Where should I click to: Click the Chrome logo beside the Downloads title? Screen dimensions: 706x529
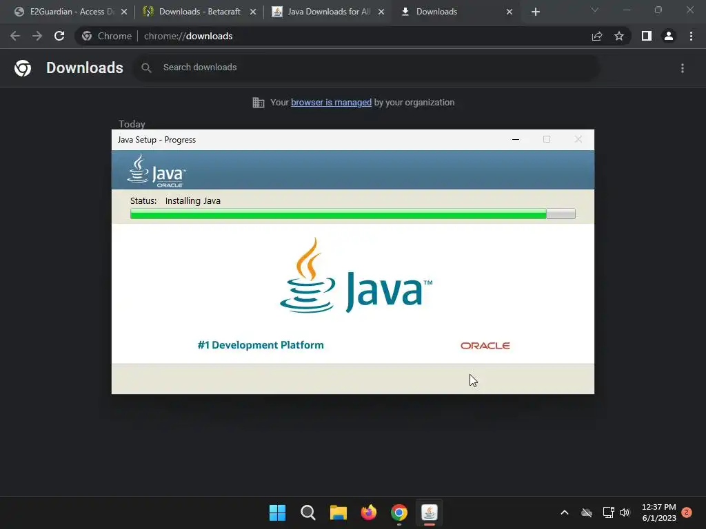tap(23, 68)
